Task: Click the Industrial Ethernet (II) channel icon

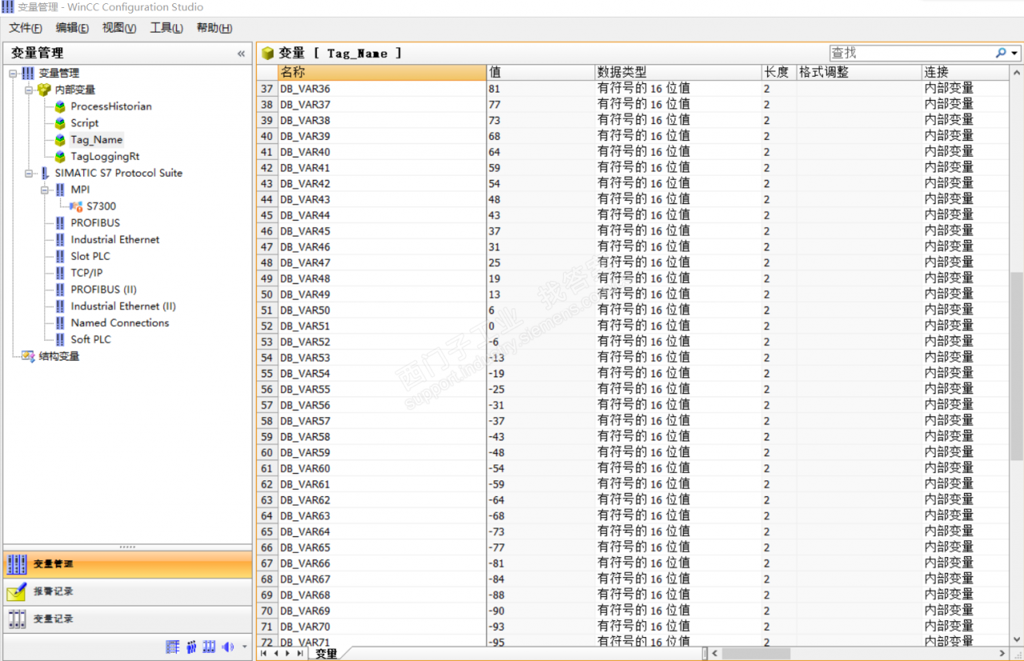Action: click(x=60, y=306)
